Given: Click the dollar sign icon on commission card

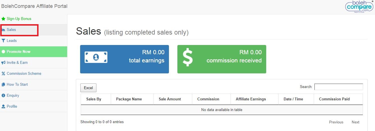Looking at the screenshot, I should click(188, 58).
